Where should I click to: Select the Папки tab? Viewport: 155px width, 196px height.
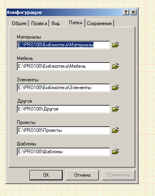click(75, 23)
